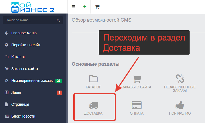Image resolution: width=205 pixels, height=123 pixels.
Task: Click НЕЗАВЕРШЕННЫЕ ЗАКАЗЫ tile label
Action: pos(180,89)
